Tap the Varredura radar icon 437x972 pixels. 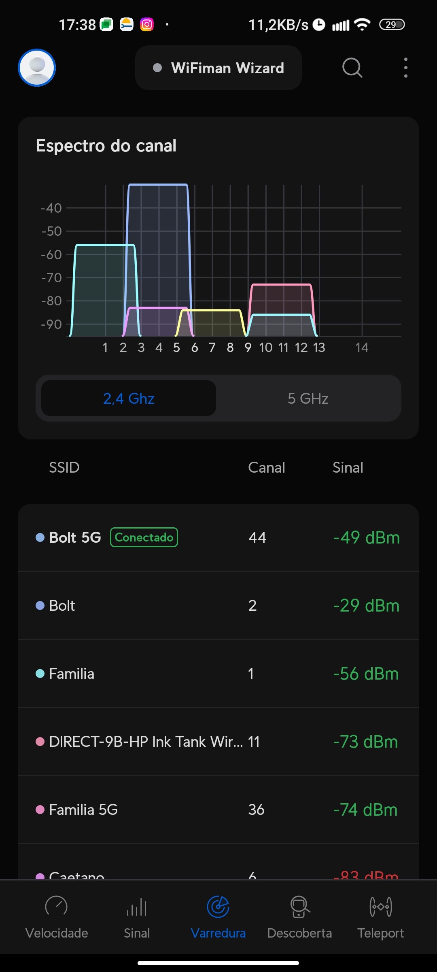218,907
